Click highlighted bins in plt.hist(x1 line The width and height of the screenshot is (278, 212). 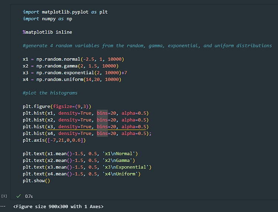tap(102, 113)
